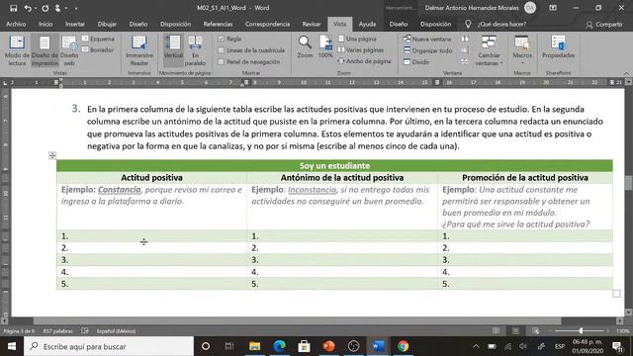The height and width of the screenshot is (356, 633).
Task: Click Español (México) language status
Action: [116, 331]
